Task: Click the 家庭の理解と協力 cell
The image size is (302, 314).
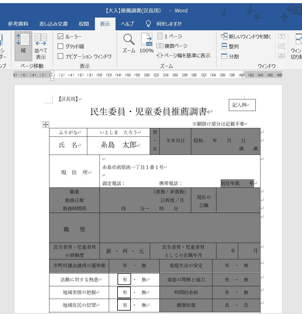Action: pyautogui.click(x=186, y=279)
